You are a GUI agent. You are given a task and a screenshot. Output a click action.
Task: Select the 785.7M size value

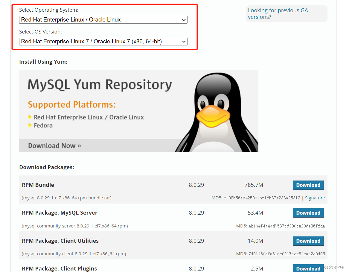point(254,185)
